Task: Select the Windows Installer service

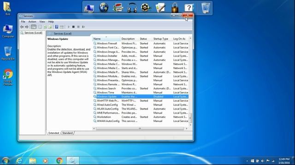Action: [141, 56]
